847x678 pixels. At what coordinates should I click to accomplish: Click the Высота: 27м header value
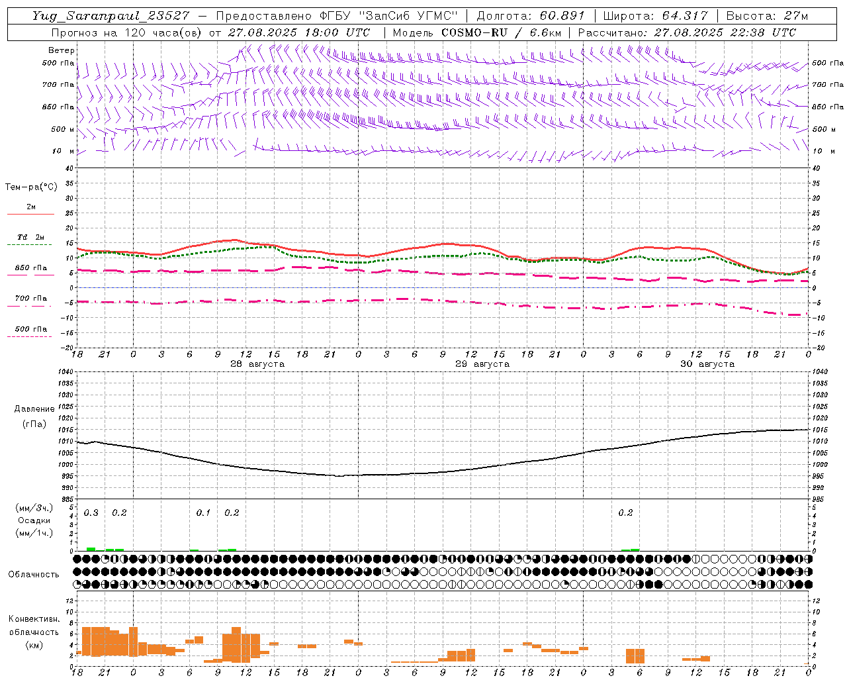[x=767, y=16]
